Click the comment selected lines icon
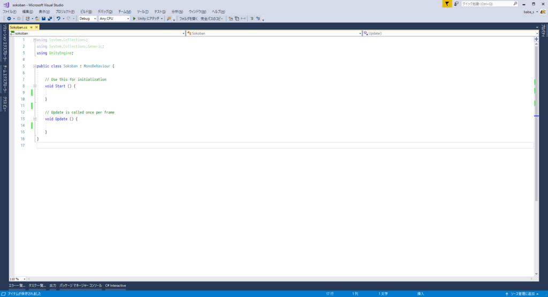The width and height of the screenshot is (548, 297). click(252, 19)
